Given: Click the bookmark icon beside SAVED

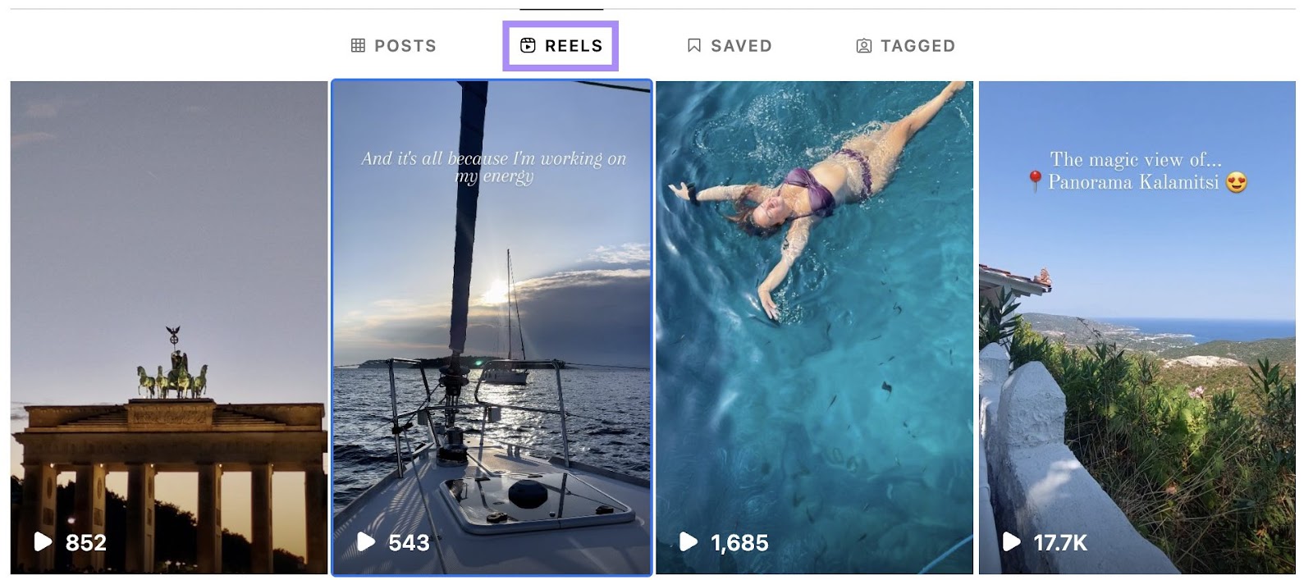Looking at the screenshot, I should [x=693, y=45].
